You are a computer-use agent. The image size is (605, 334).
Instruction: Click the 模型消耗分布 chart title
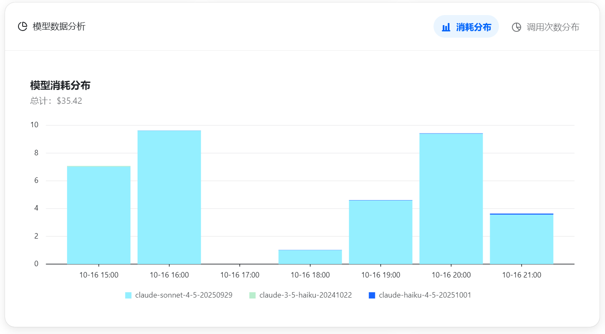[60, 85]
